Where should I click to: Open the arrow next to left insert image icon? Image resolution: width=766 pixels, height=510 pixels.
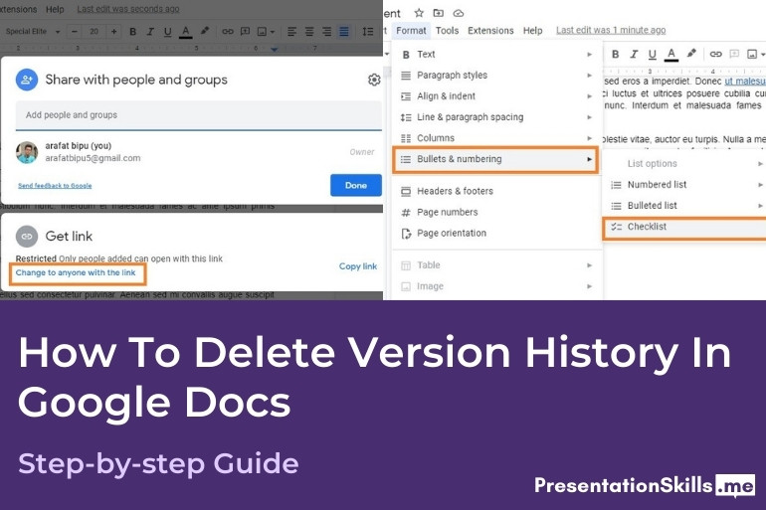point(273,32)
